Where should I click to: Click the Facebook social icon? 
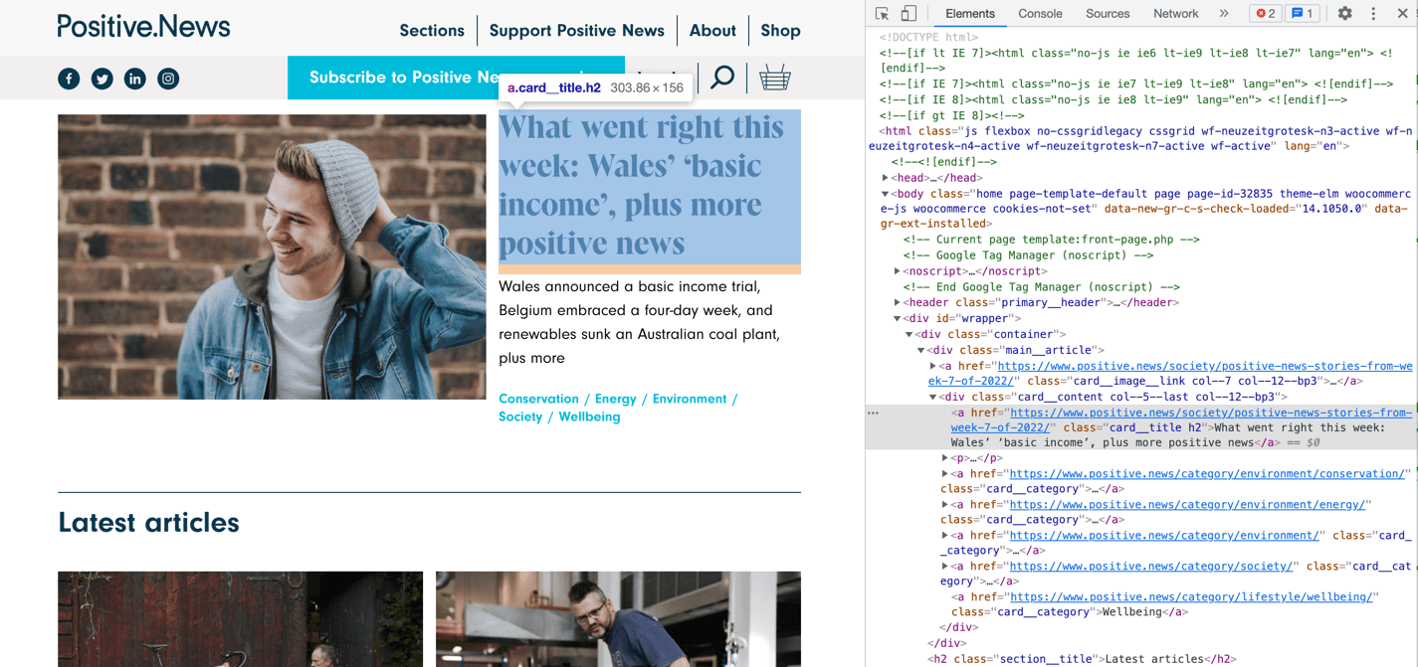69,79
